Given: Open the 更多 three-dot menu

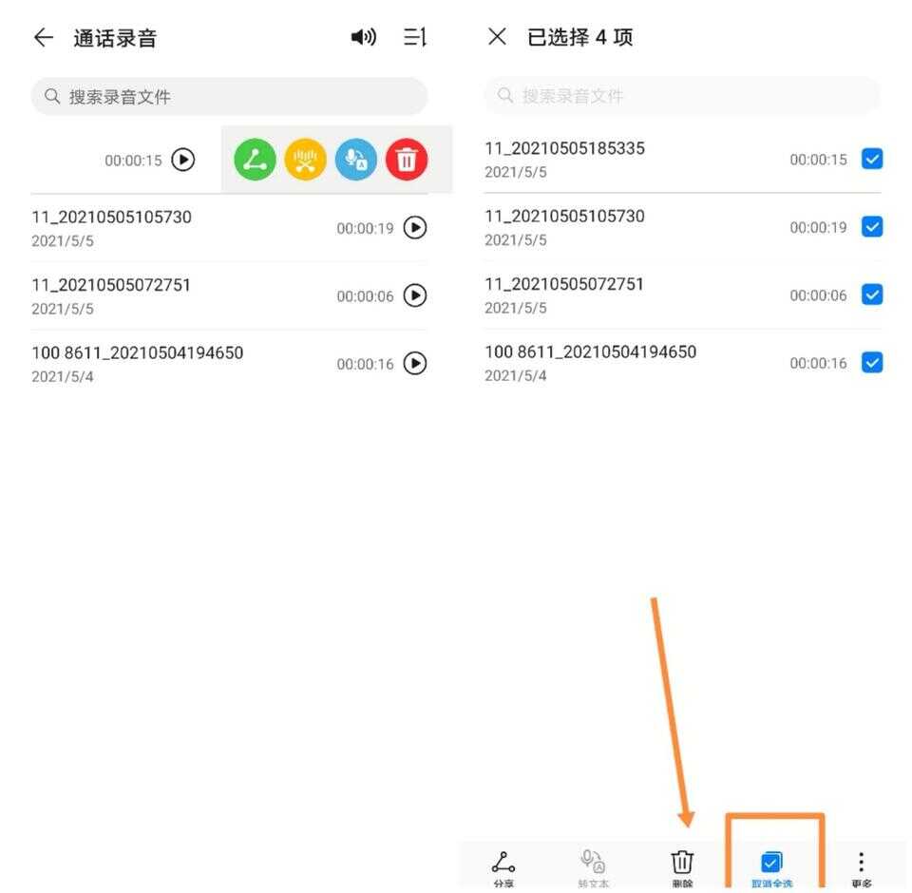Looking at the screenshot, I should click(861, 864).
